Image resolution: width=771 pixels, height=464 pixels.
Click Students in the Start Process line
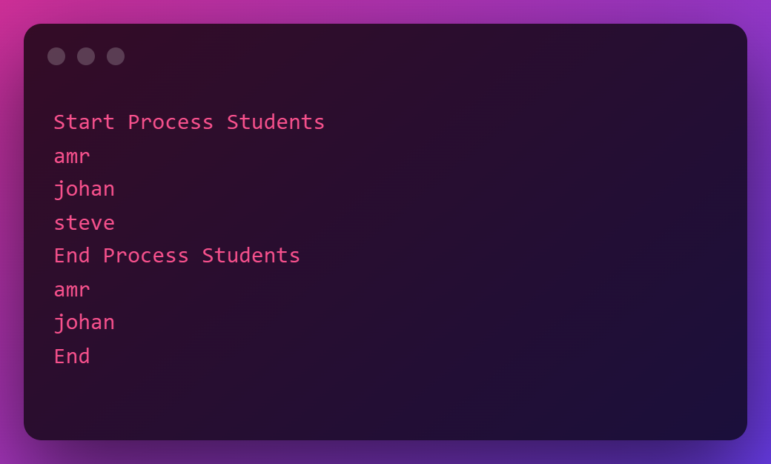click(x=275, y=122)
